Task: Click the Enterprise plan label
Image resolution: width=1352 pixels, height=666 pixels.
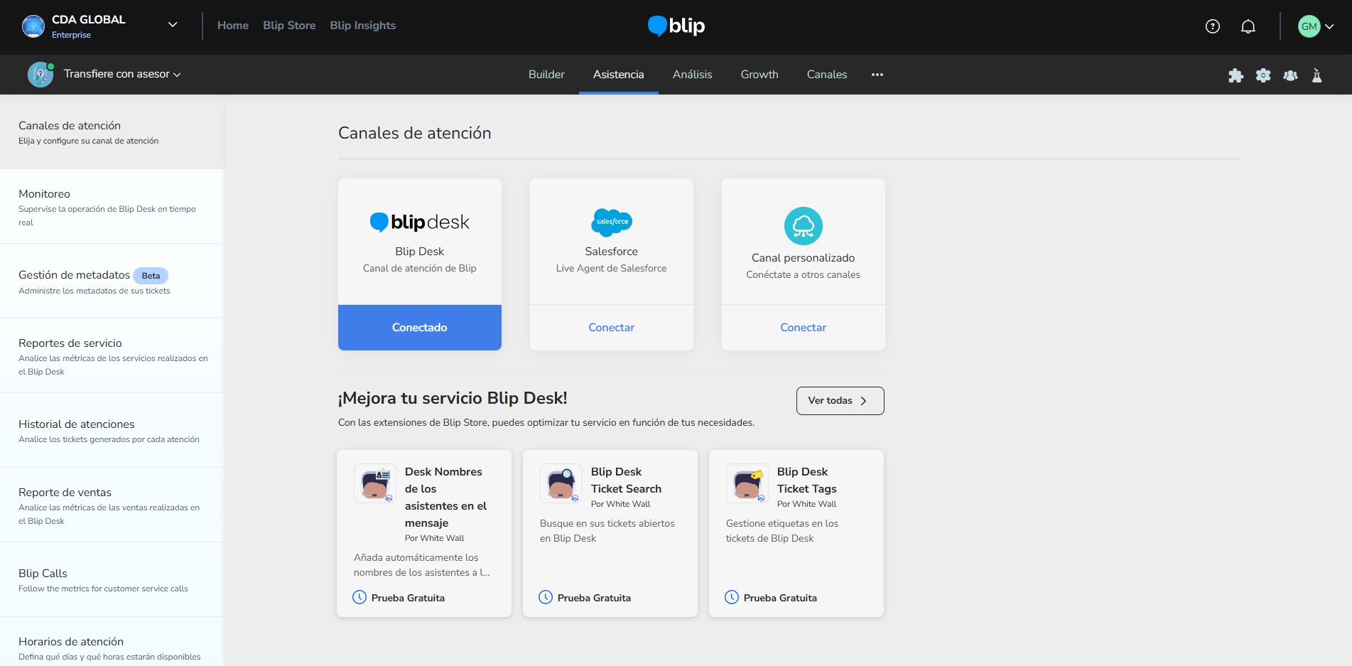Action: (71, 35)
